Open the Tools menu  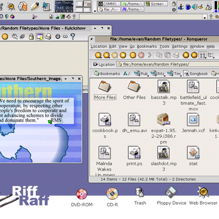tap(164, 47)
